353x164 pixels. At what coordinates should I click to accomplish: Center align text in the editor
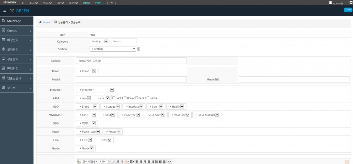141,162
